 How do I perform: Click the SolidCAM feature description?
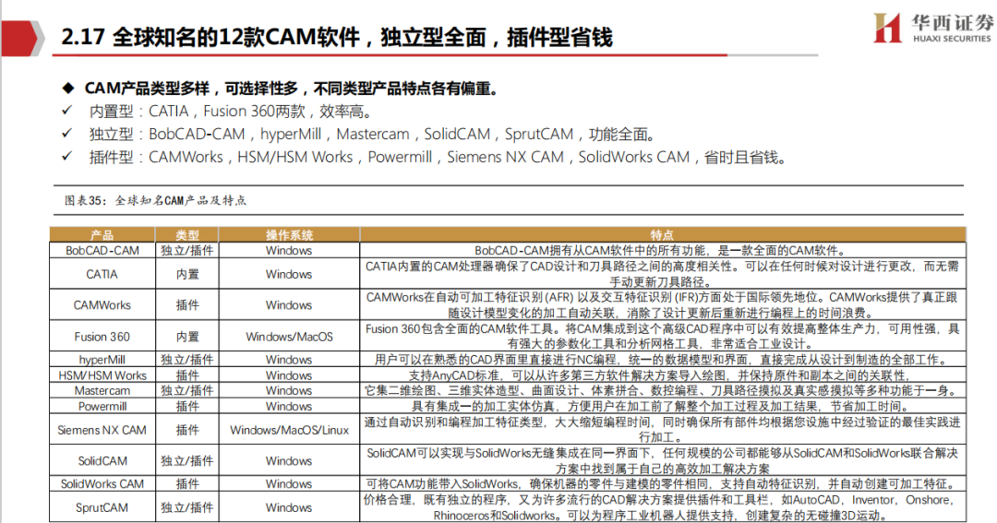pyautogui.click(x=663, y=460)
